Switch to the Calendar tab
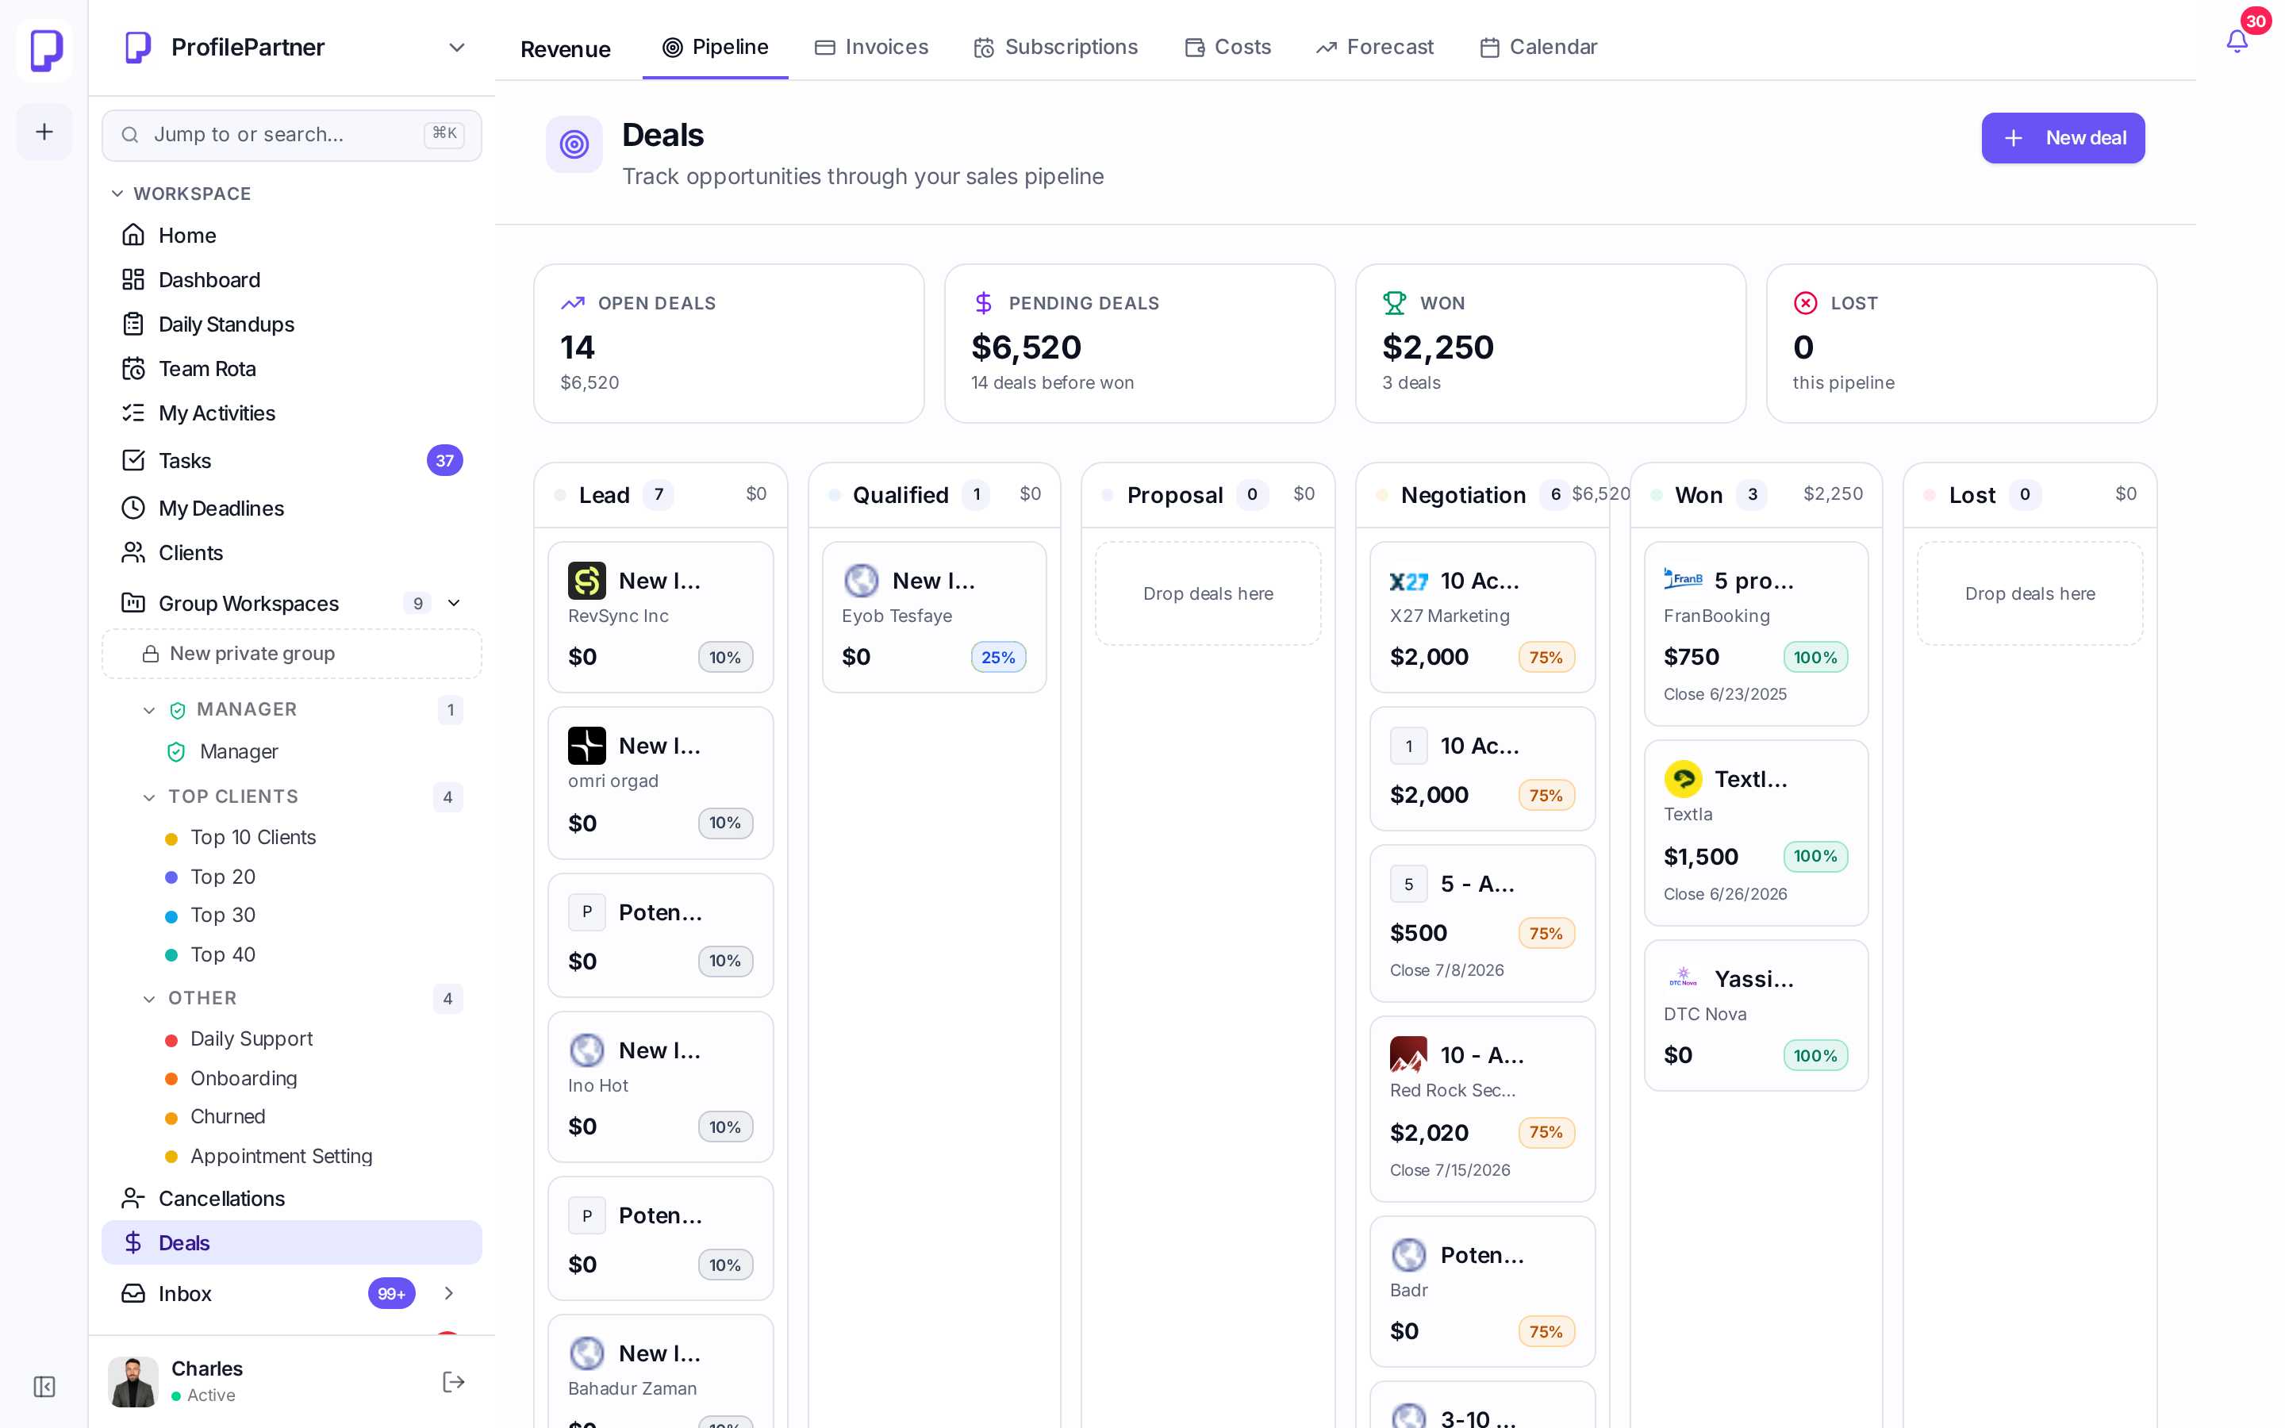The image size is (2285, 1428). [x=1538, y=48]
